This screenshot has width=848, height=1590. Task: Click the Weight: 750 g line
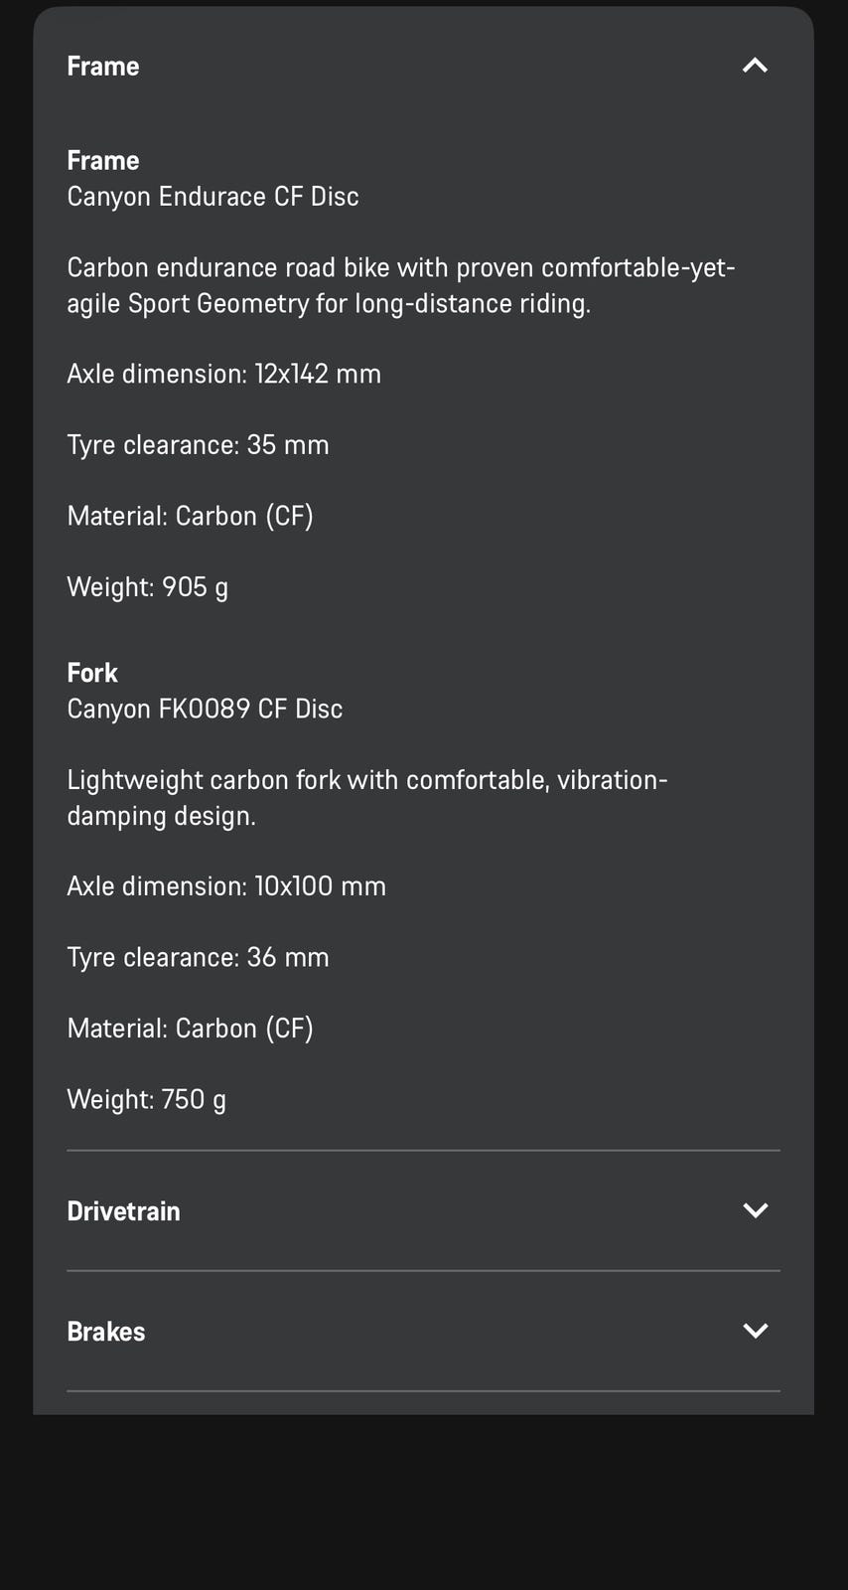click(146, 1100)
